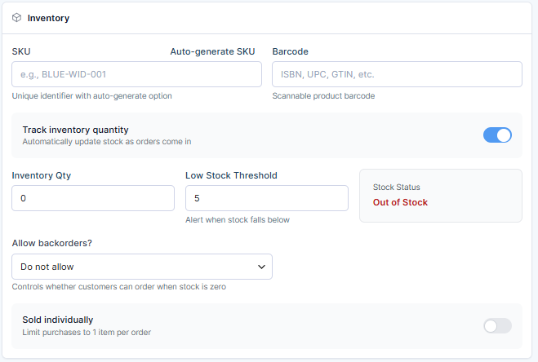This screenshot has width=538, height=362.
Task: Click the Out of Stock status text
Action: (x=400, y=202)
